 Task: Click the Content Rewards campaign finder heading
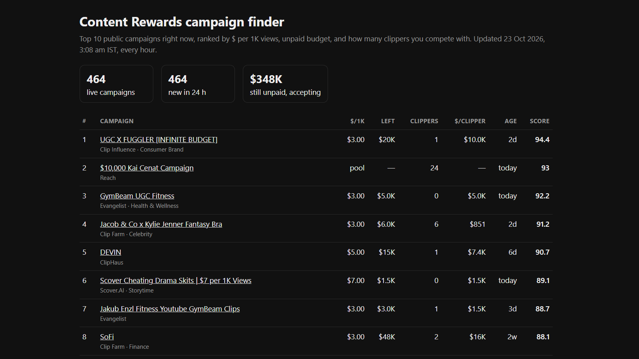coord(182,22)
